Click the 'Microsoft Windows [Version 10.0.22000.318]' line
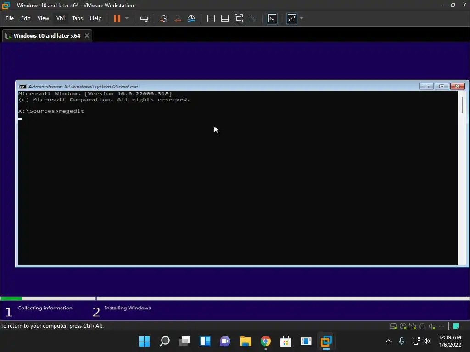This screenshot has height=352, width=470. [95, 93]
